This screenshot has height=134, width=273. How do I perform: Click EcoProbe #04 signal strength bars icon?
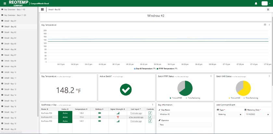point(118,113)
